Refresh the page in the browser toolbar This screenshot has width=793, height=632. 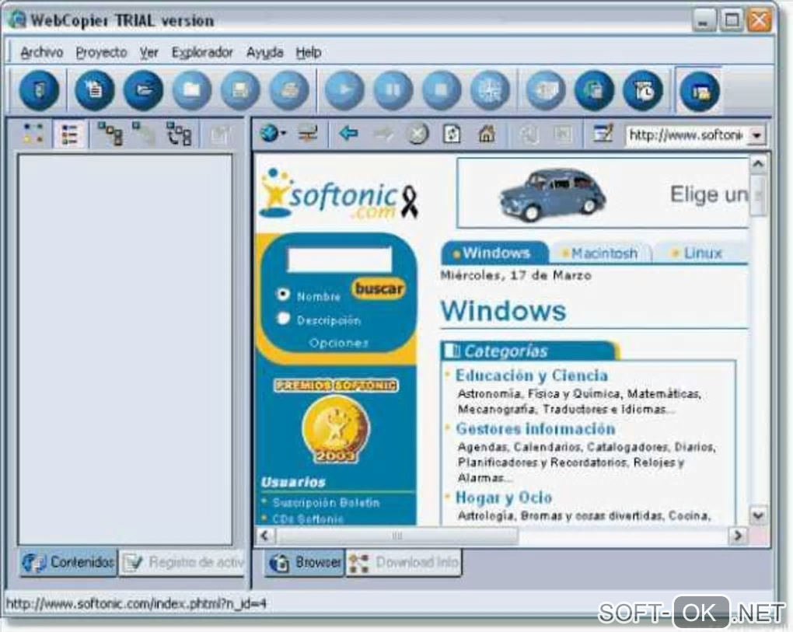click(452, 134)
